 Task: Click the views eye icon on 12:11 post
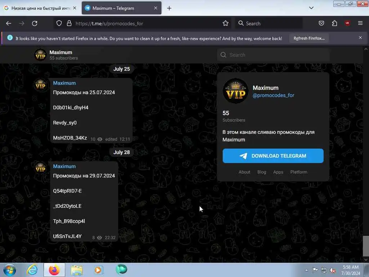pyautogui.click(x=100, y=139)
